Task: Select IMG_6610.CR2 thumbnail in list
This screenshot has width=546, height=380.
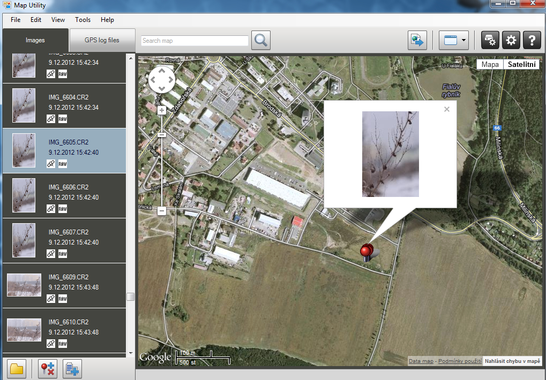Action: pyautogui.click(x=24, y=330)
